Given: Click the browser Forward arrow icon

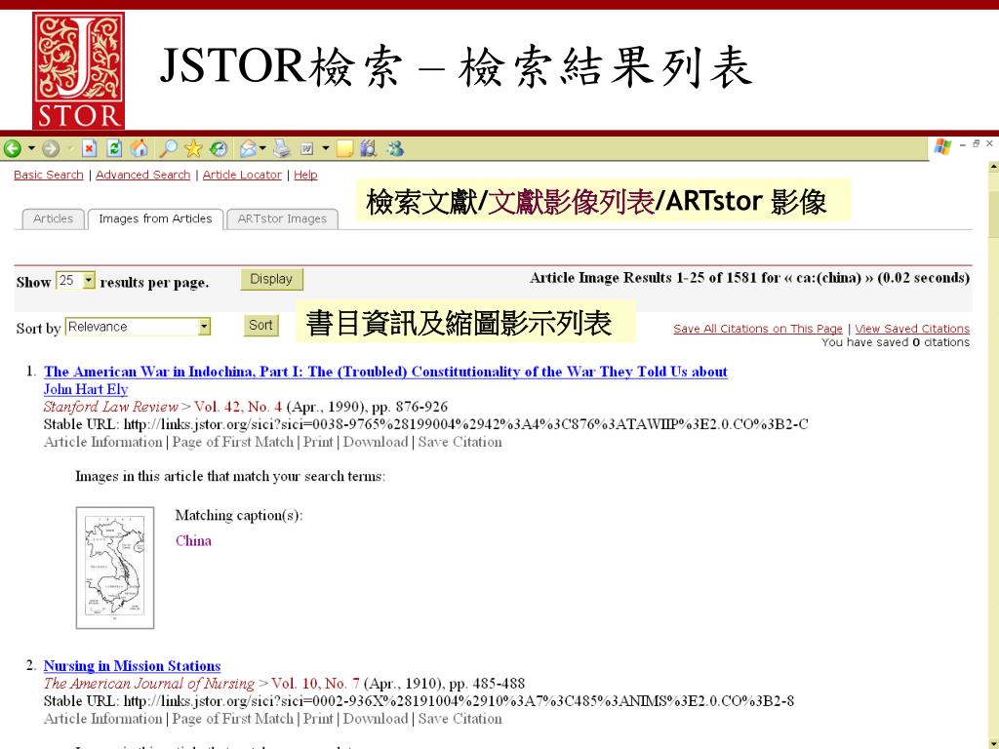Looking at the screenshot, I should pyautogui.click(x=51, y=149).
